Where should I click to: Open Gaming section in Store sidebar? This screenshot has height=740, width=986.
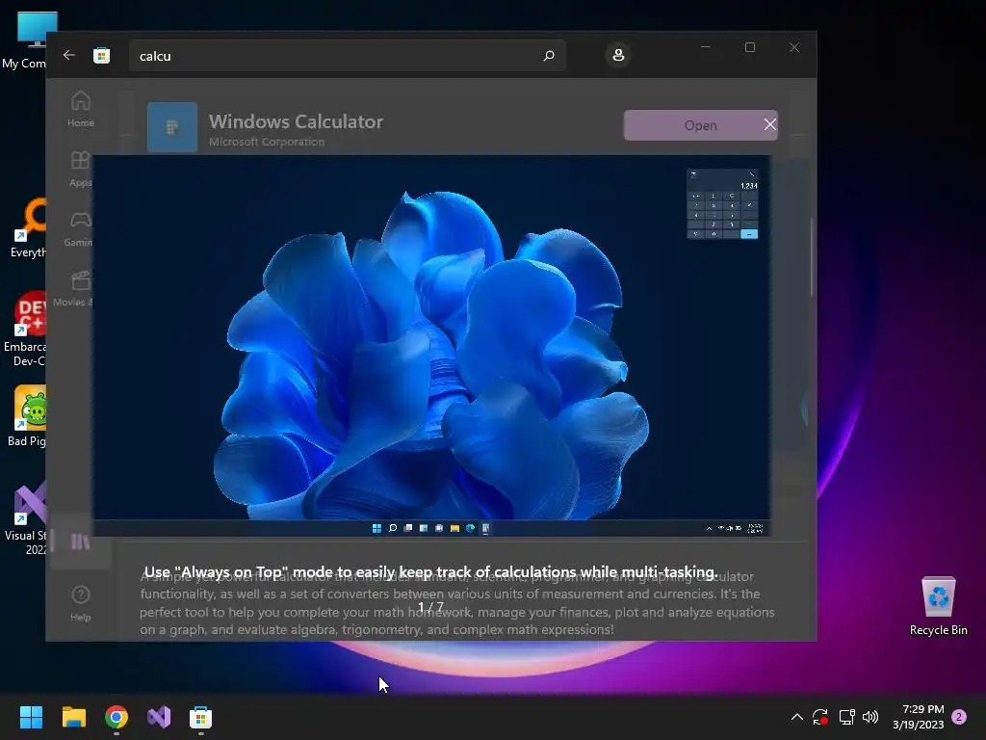tap(79, 228)
